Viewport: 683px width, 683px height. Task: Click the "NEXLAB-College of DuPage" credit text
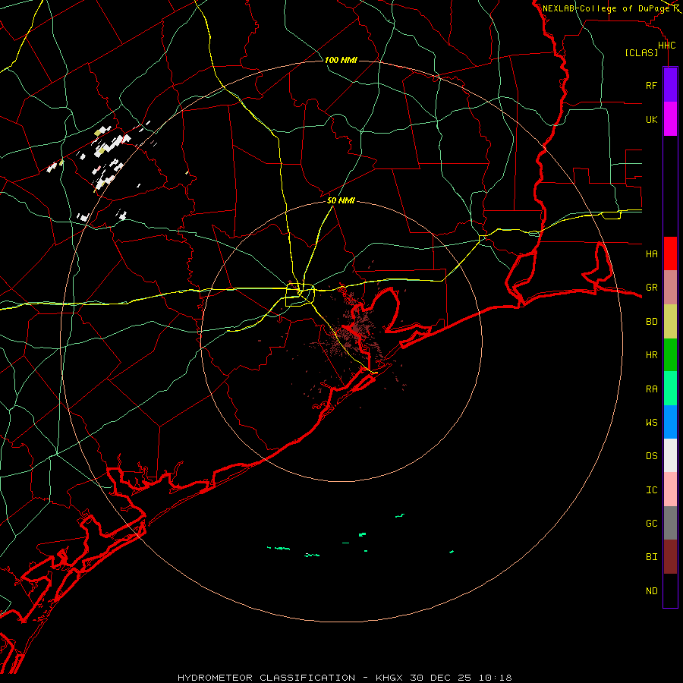(606, 8)
